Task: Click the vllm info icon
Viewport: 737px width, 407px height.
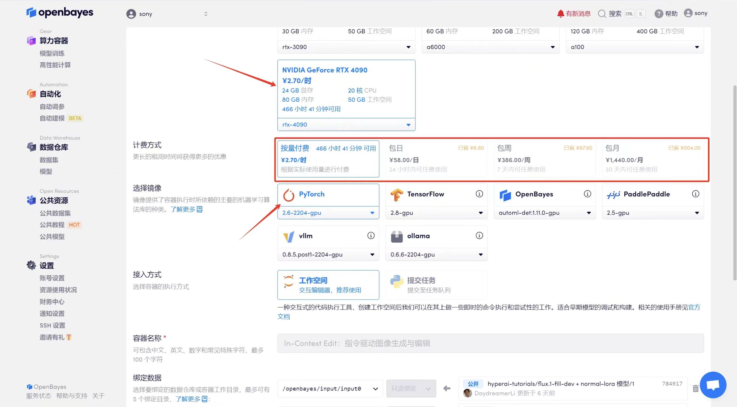Action: [x=371, y=236]
